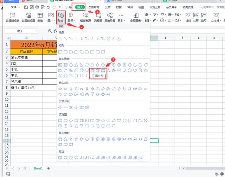The image size is (225, 177).
Task: Open the 数据透视表 pivot table tool
Action: pos(12,17)
